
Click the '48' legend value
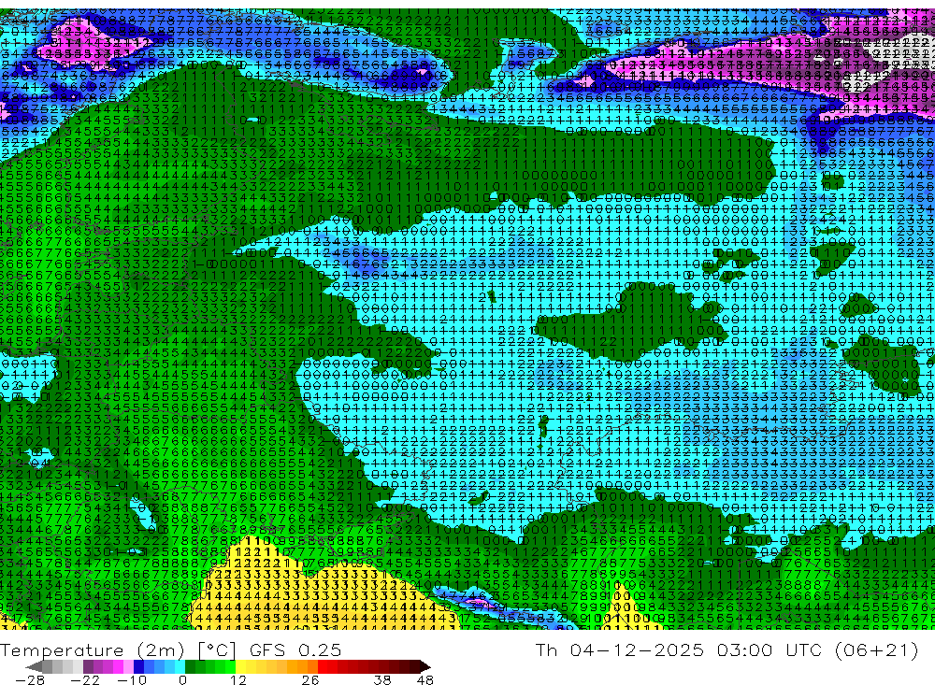coord(424,680)
